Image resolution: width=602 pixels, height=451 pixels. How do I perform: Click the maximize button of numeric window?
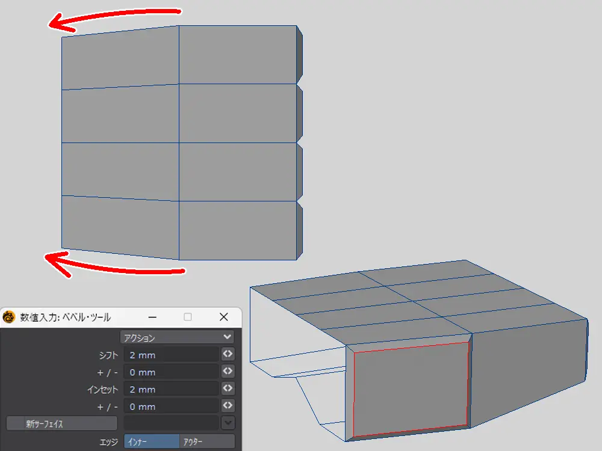[x=188, y=317]
